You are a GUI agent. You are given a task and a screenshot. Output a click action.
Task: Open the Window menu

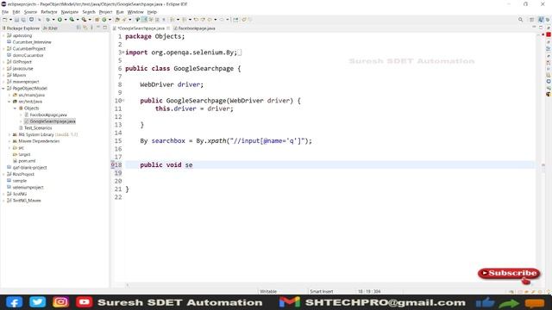pyautogui.click(x=135, y=12)
